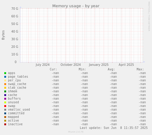Screen dimensions: 152x135
Task: Click the 'swap_cache' legend label
Action: pyautogui.click(x=17, y=84)
